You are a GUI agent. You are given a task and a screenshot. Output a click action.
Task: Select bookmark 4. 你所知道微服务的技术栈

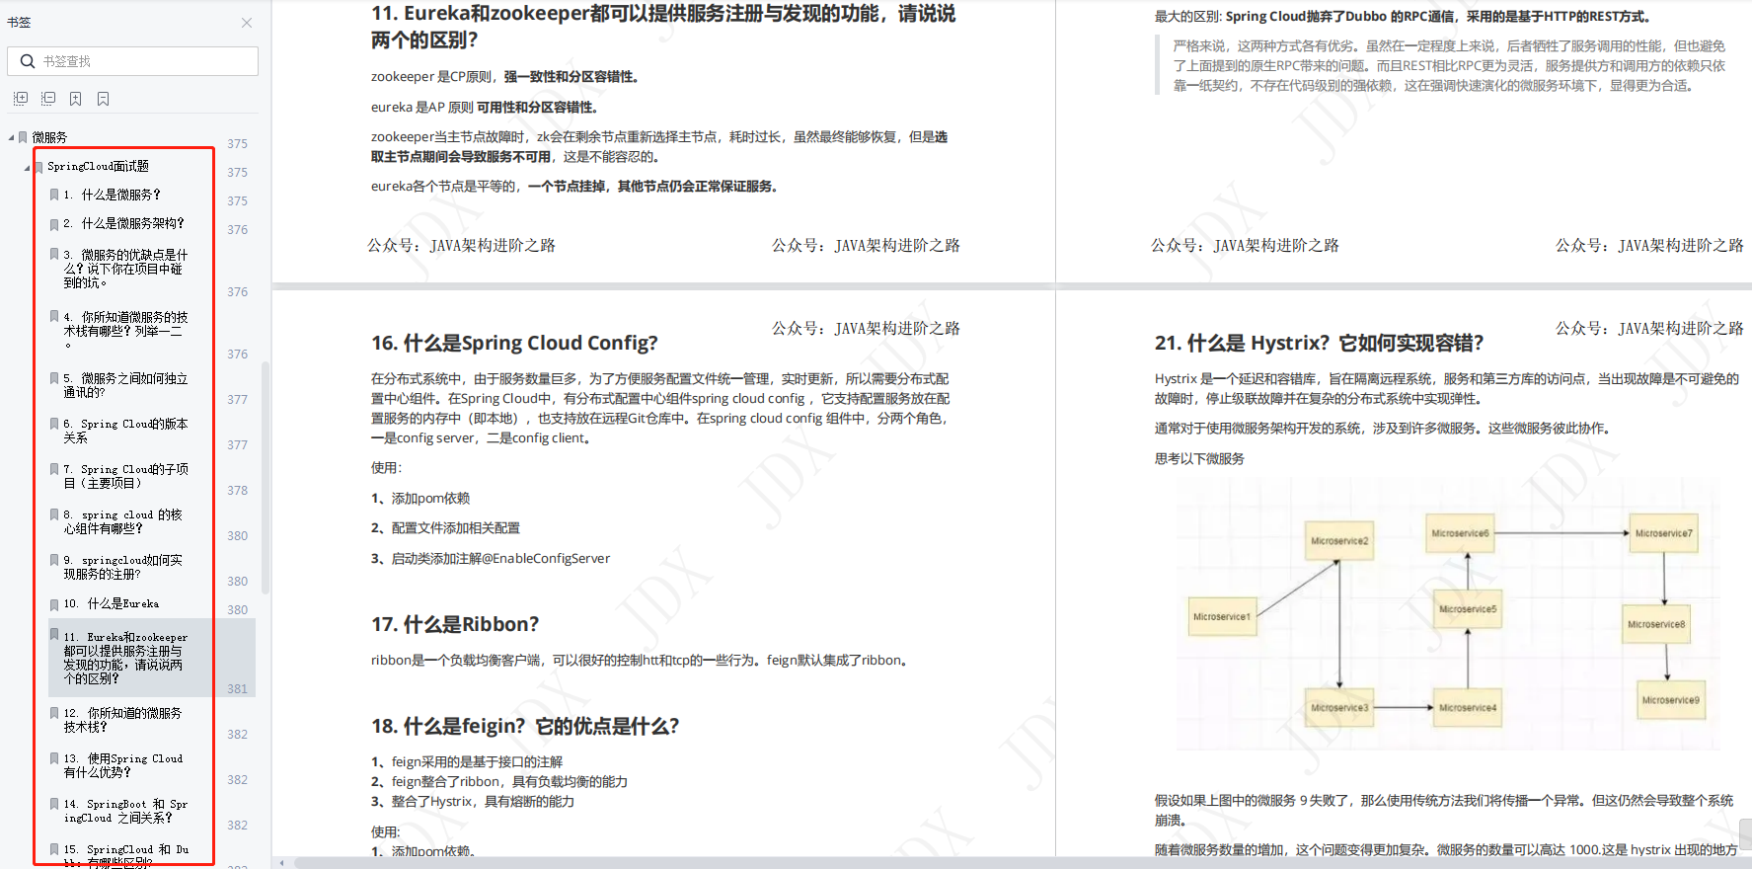pos(125,331)
